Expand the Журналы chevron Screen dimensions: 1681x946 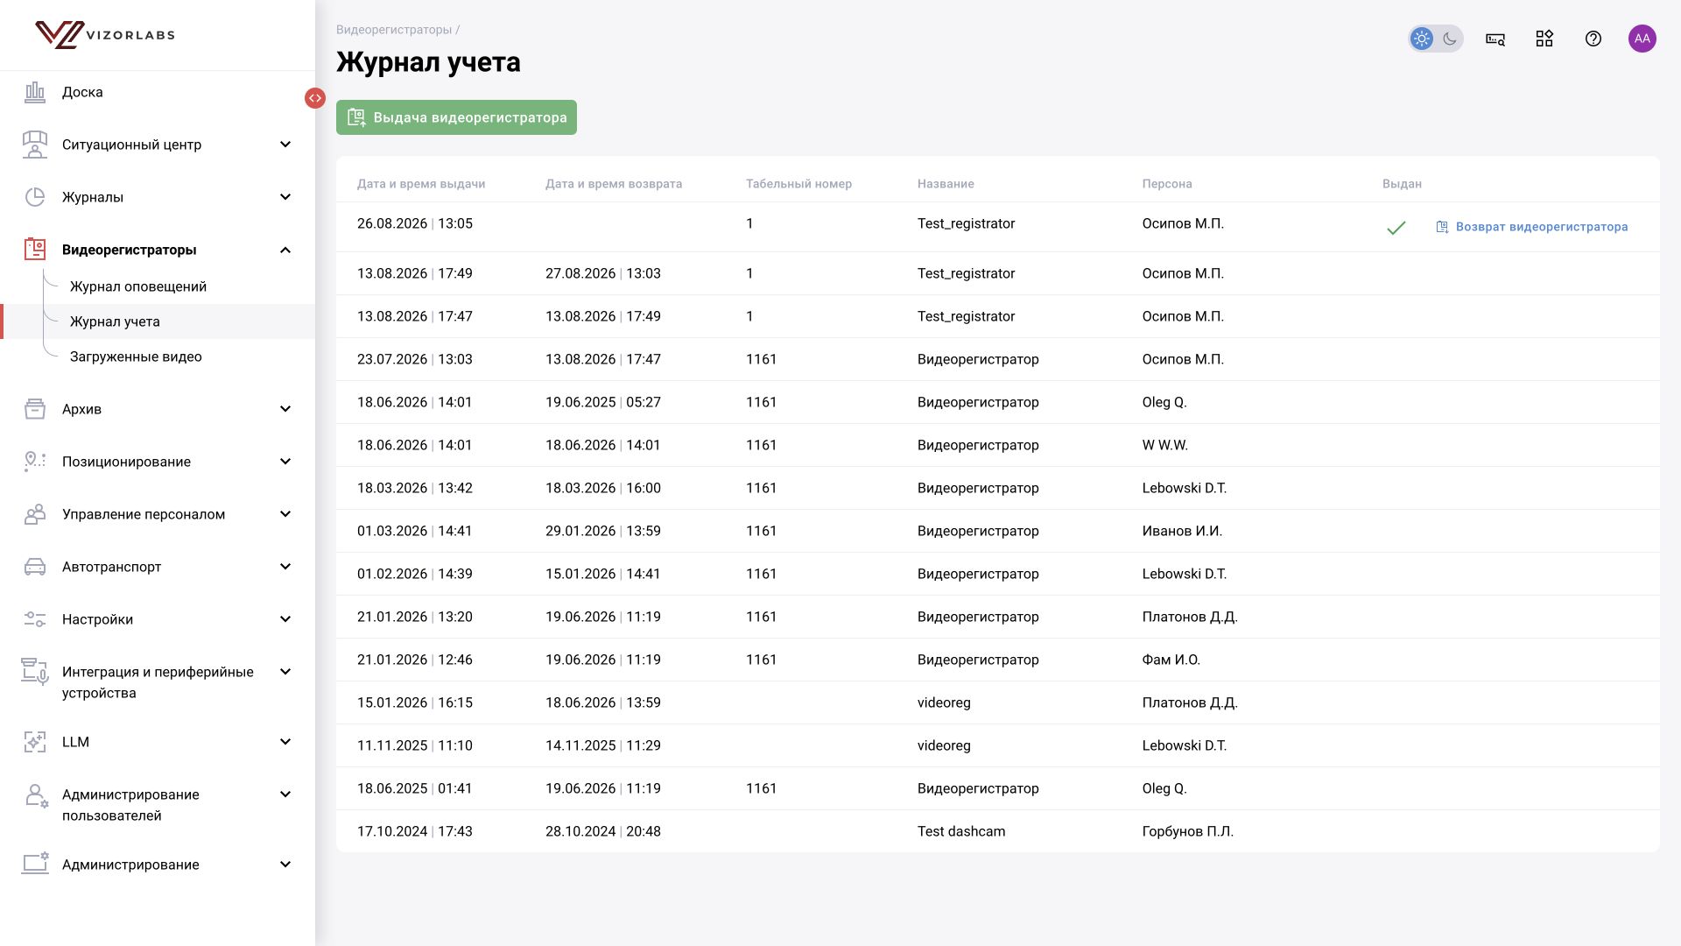point(285,197)
